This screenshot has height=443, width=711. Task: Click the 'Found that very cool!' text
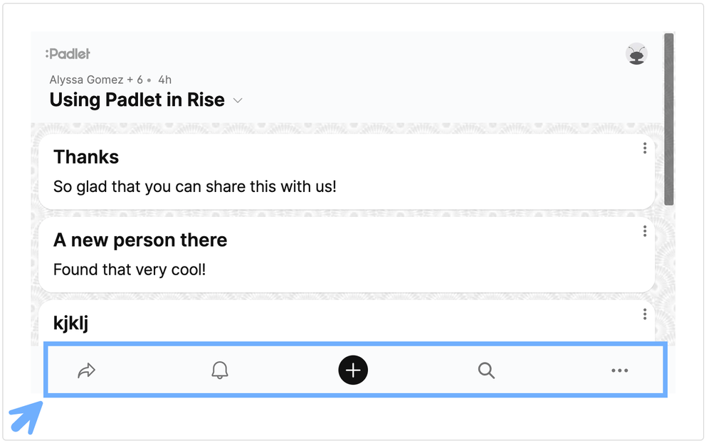click(x=129, y=270)
